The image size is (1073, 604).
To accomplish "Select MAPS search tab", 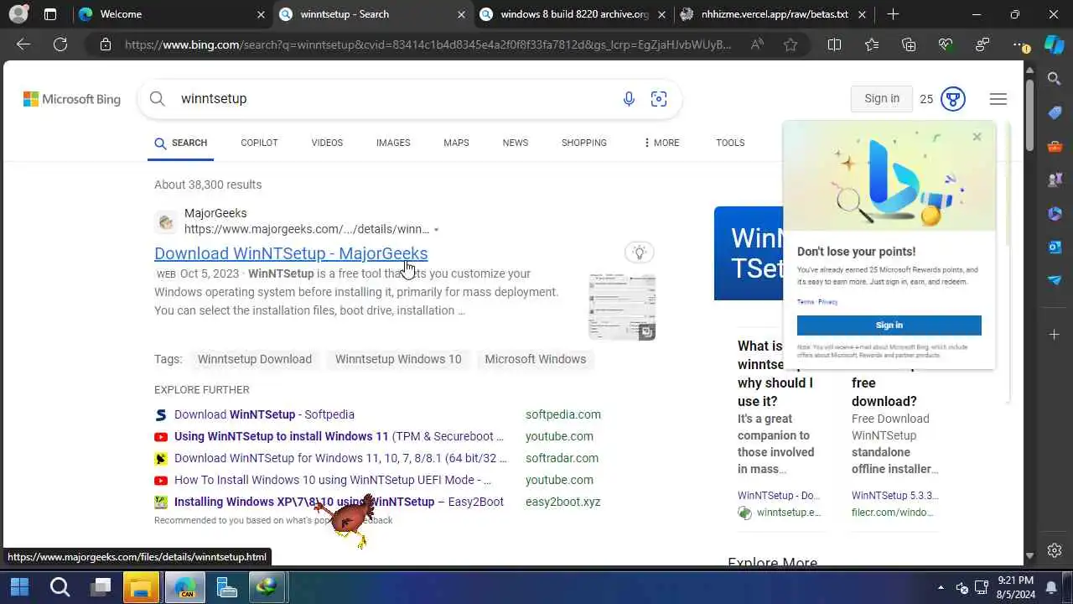I will point(456,143).
